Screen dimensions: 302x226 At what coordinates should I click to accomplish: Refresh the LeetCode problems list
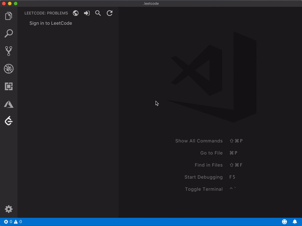(x=109, y=13)
